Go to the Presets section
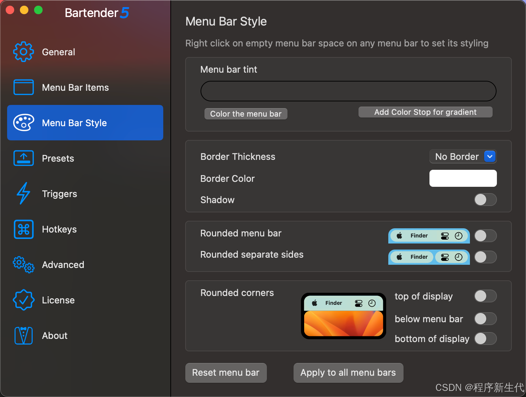Image resolution: width=526 pixels, height=397 pixels. tap(85, 158)
